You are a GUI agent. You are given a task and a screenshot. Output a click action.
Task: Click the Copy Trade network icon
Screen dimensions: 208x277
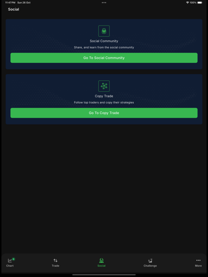(x=104, y=86)
